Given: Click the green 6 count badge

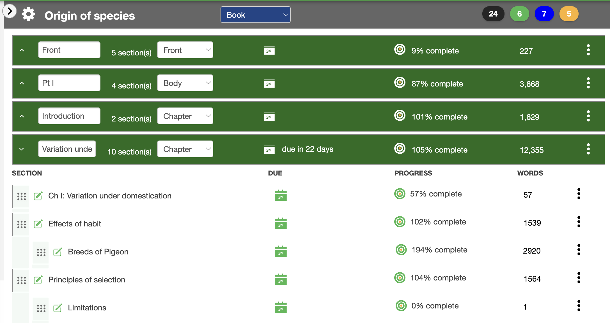Looking at the screenshot, I should tap(519, 14).
